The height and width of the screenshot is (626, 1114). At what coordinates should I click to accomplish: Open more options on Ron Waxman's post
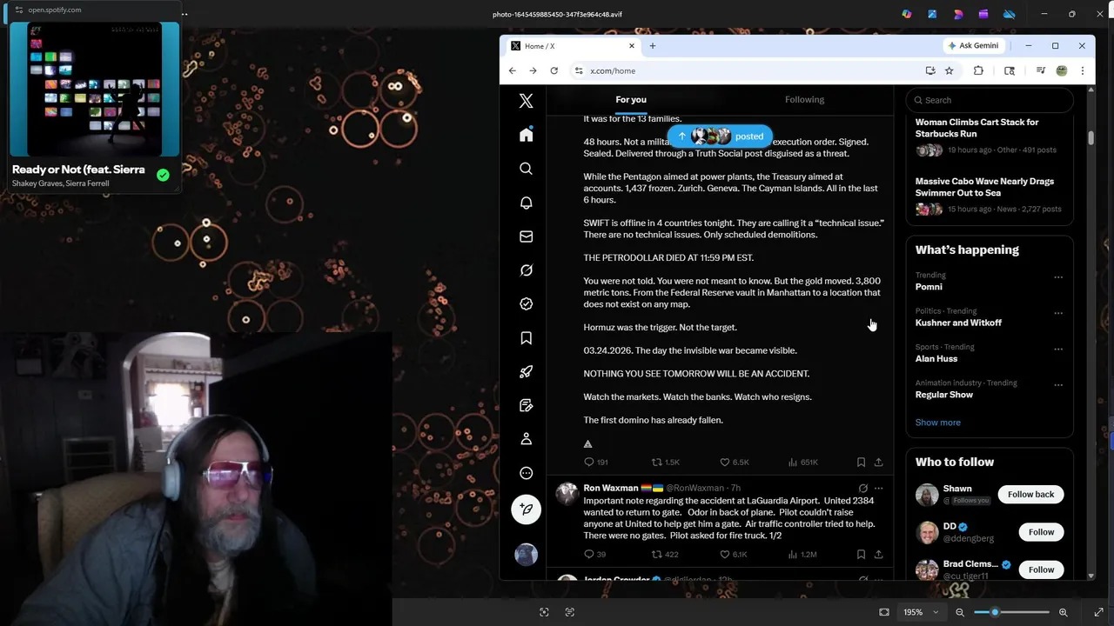point(878,489)
